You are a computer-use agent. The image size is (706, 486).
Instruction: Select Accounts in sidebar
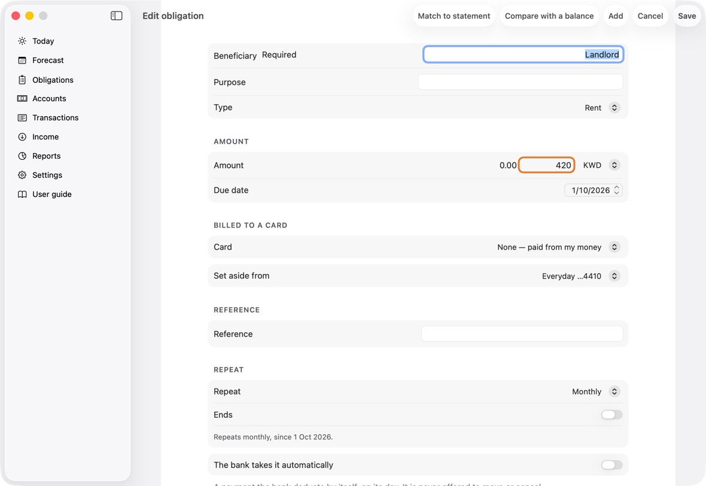pyautogui.click(x=49, y=99)
